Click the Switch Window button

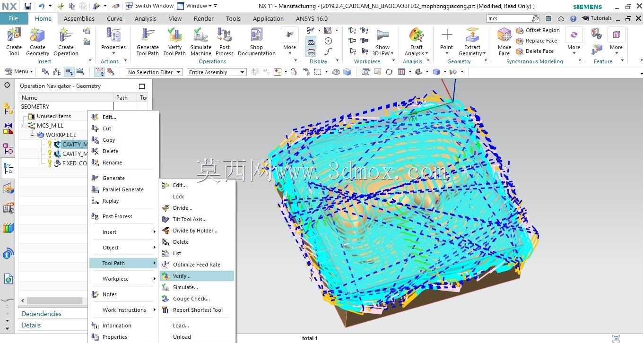(x=150, y=6)
